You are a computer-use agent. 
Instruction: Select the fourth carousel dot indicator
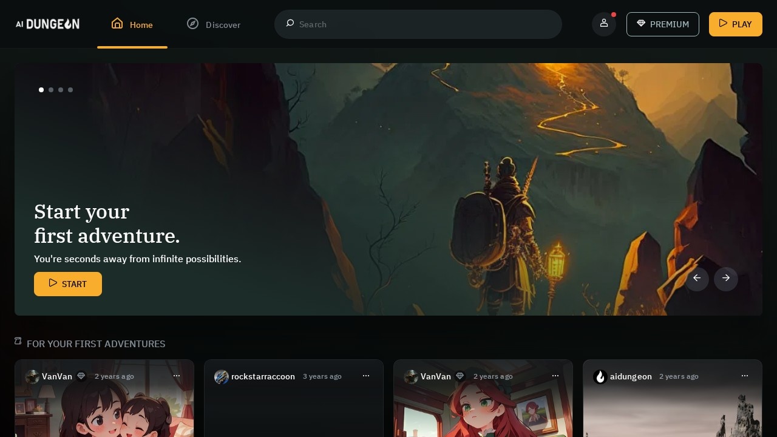pyautogui.click(x=70, y=90)
